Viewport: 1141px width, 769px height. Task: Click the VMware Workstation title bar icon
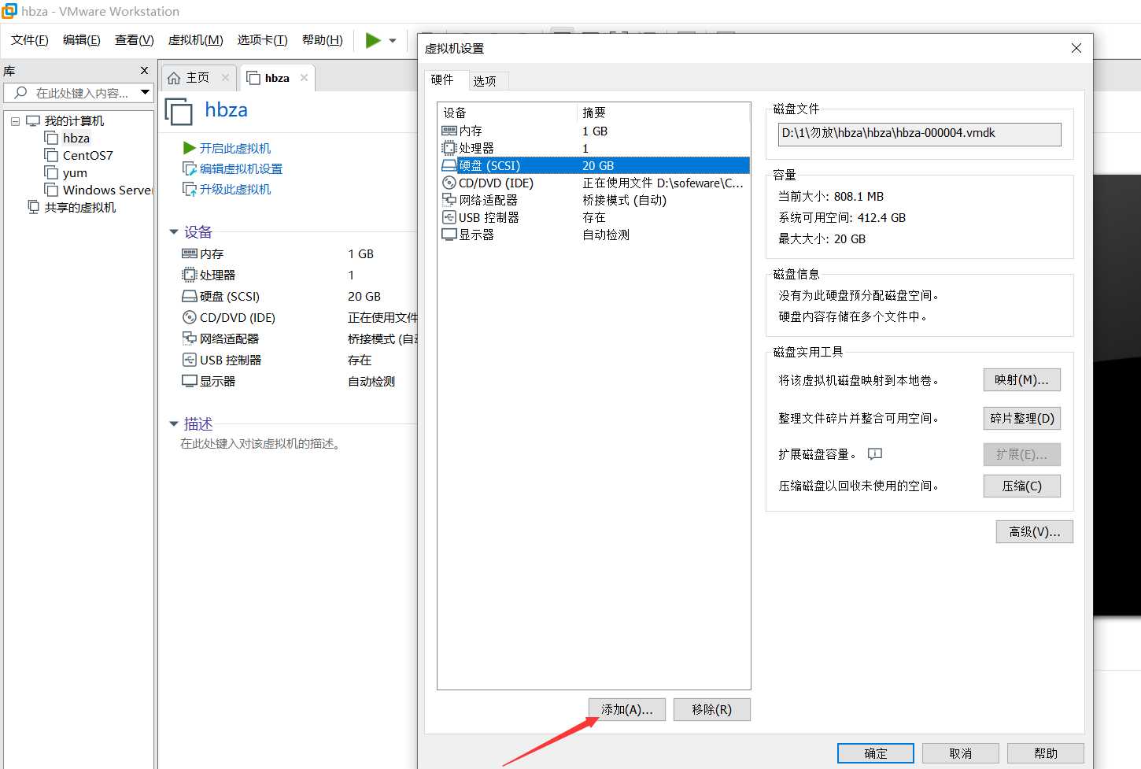(9, 11)
